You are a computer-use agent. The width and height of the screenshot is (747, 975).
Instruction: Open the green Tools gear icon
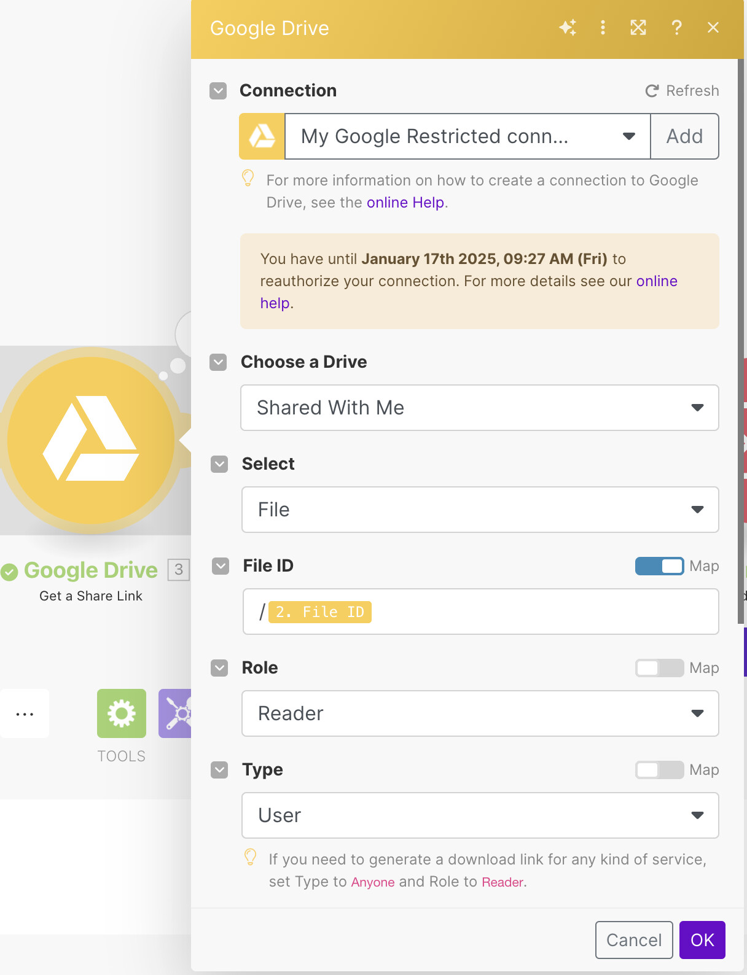[122, 713]
